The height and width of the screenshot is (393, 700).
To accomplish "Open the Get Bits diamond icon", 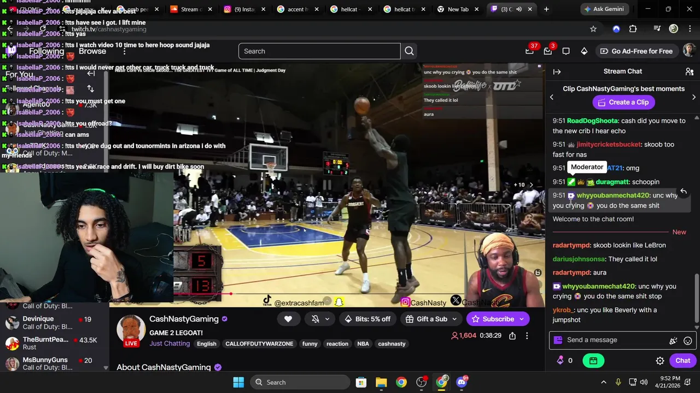I will point(584,51).
